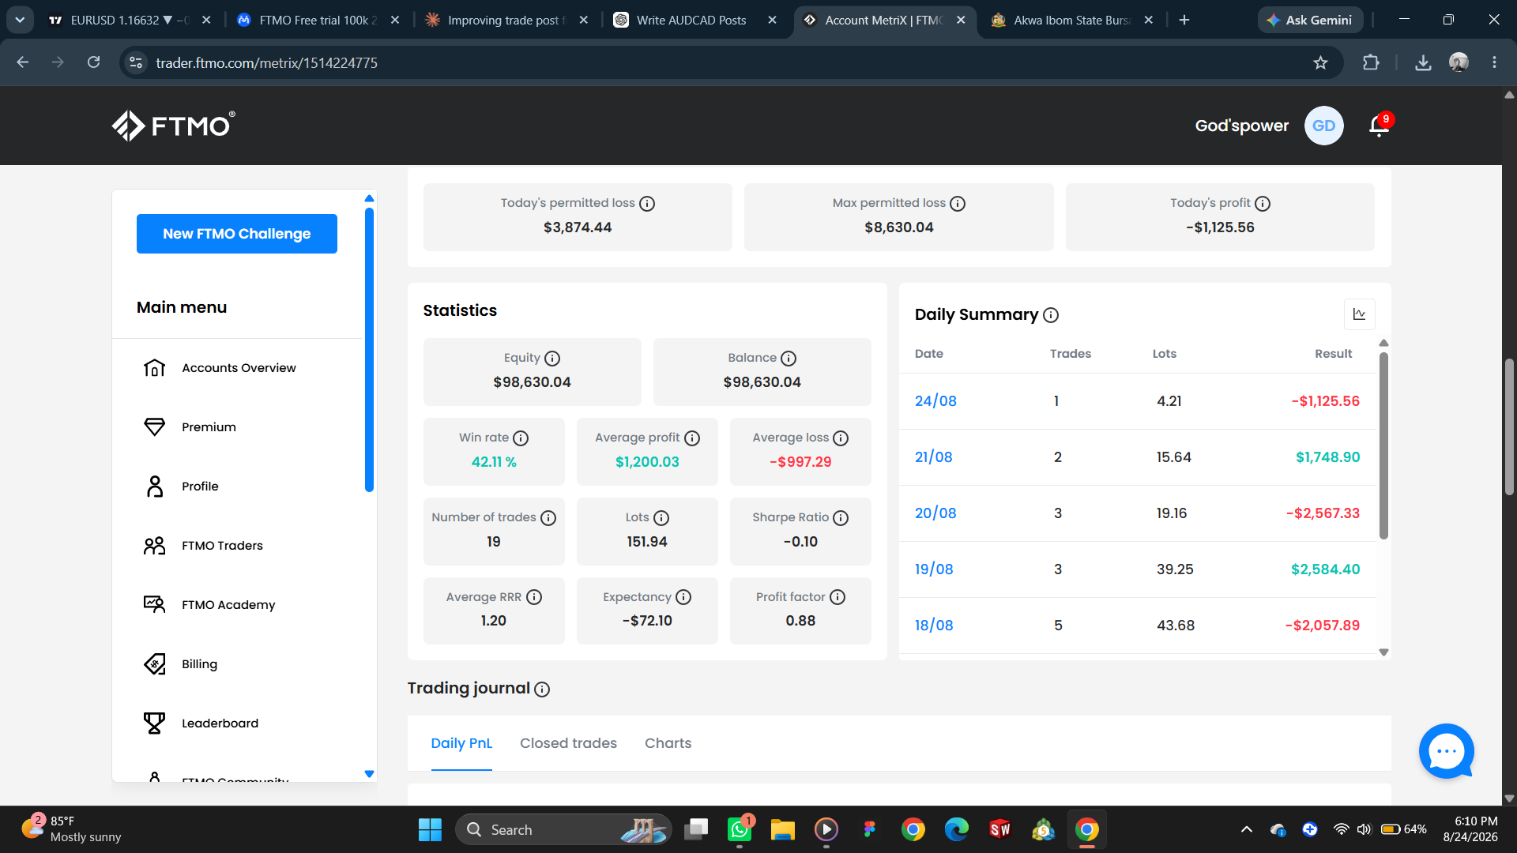Click the Windows Start button

pos(430,829)
